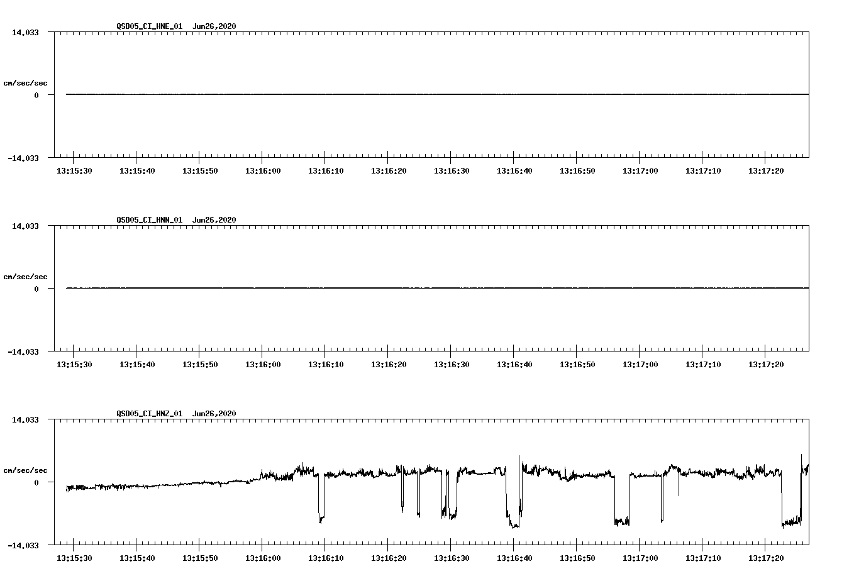The width and height of the screenshot is (854, 581).
Task: Click 13:15:40 time label under HNN plot
Action: pyautogui.click(x=137, y=365)
